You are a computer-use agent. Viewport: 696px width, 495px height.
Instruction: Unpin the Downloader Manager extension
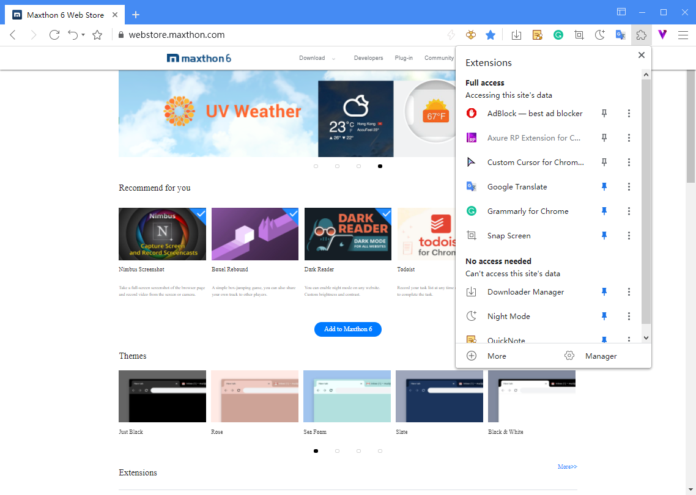[x=604, y=292]
